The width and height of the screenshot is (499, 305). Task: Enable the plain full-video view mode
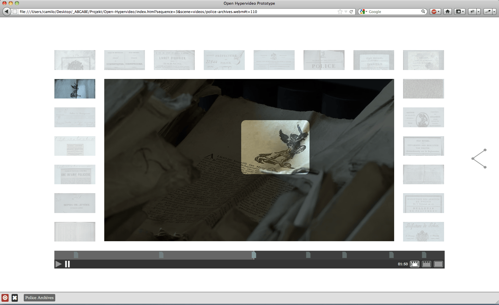point(438,264)
